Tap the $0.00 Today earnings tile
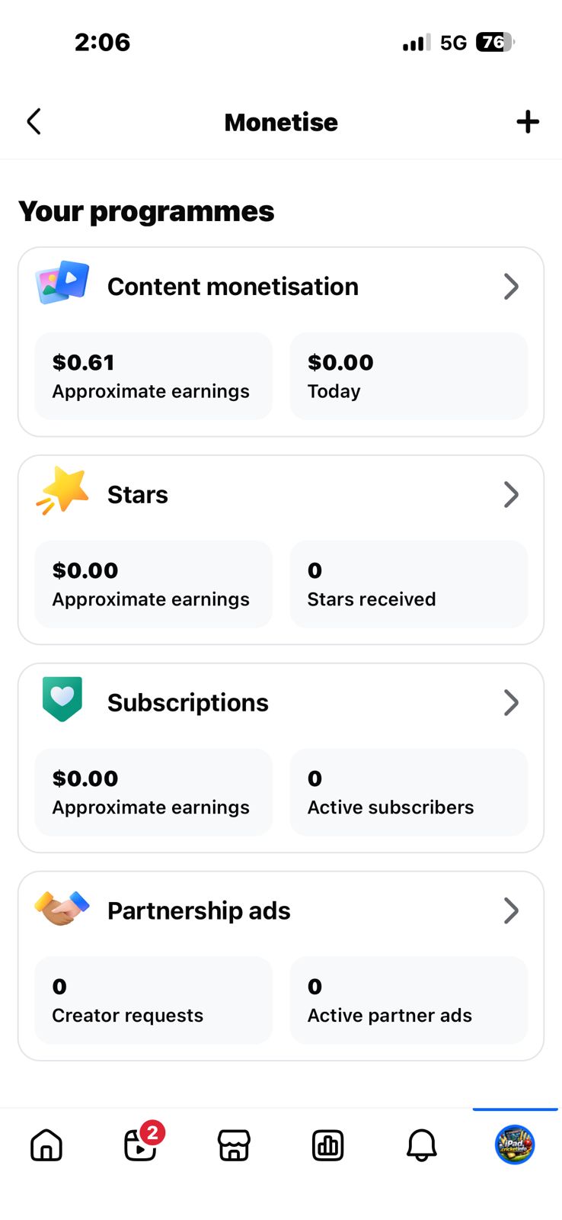 pyautogui.click(x=408, y=376)
